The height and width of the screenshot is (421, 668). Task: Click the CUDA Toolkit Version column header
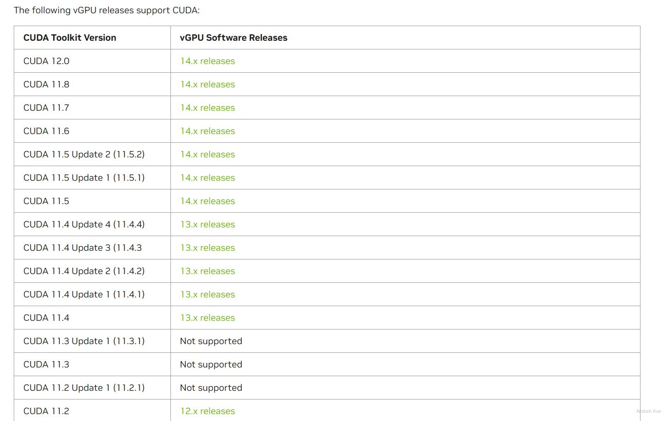point(70,38)
